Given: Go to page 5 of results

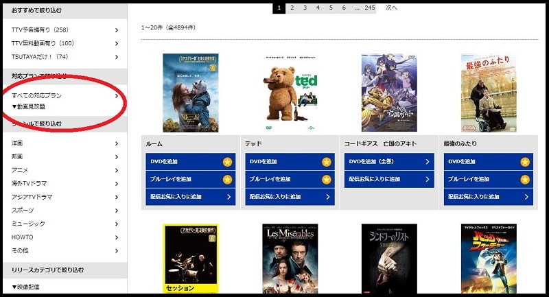Looking at the screenshot, I should click(x=331, y=8).
